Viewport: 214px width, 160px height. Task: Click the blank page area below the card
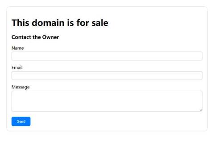107,146
